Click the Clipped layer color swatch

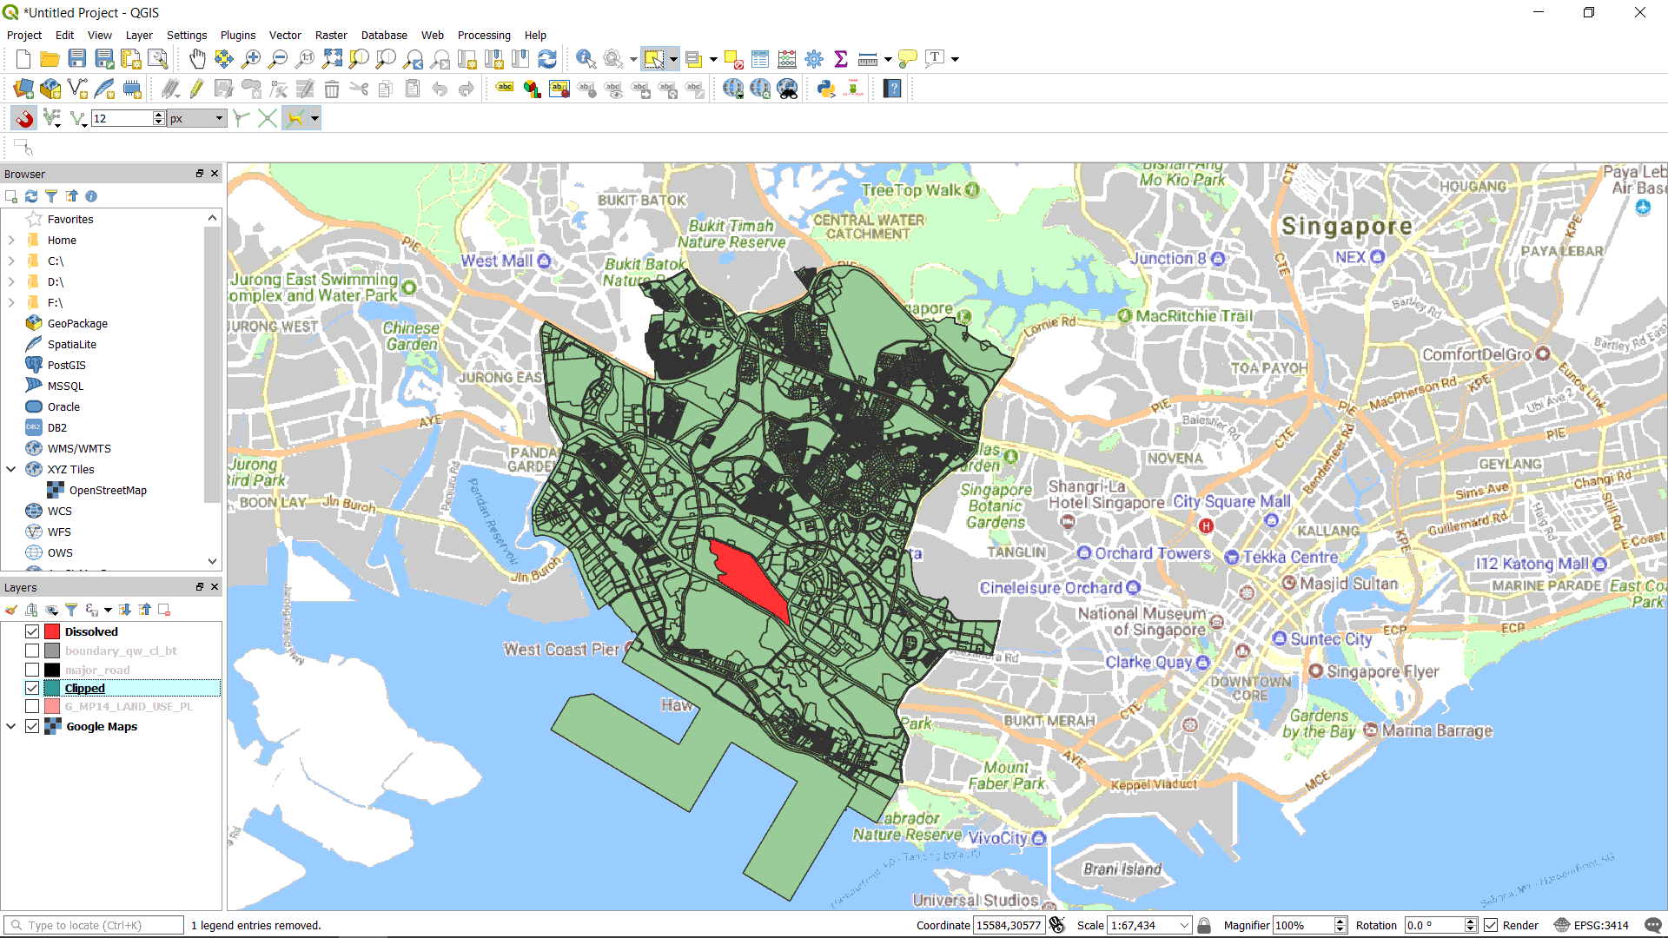pos(52,688)
